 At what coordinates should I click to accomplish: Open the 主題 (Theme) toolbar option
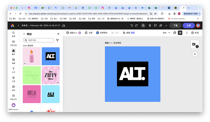click(88, 33)
